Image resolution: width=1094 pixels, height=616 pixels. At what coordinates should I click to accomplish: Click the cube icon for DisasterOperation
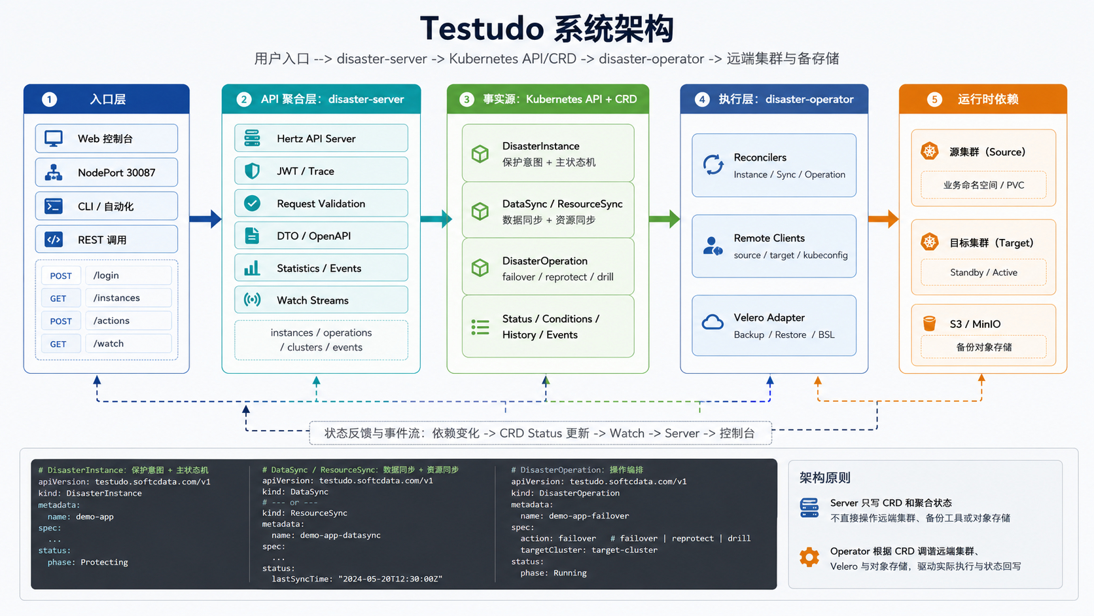(480, 268)
